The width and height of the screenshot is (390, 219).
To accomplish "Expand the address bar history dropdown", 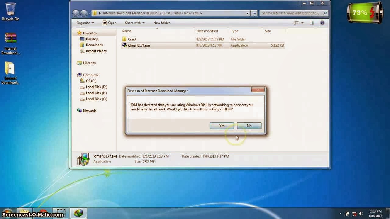I will (x=247, y=13).
